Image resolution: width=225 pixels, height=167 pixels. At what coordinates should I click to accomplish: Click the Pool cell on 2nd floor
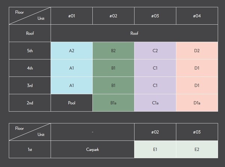(x=72, y=103)
